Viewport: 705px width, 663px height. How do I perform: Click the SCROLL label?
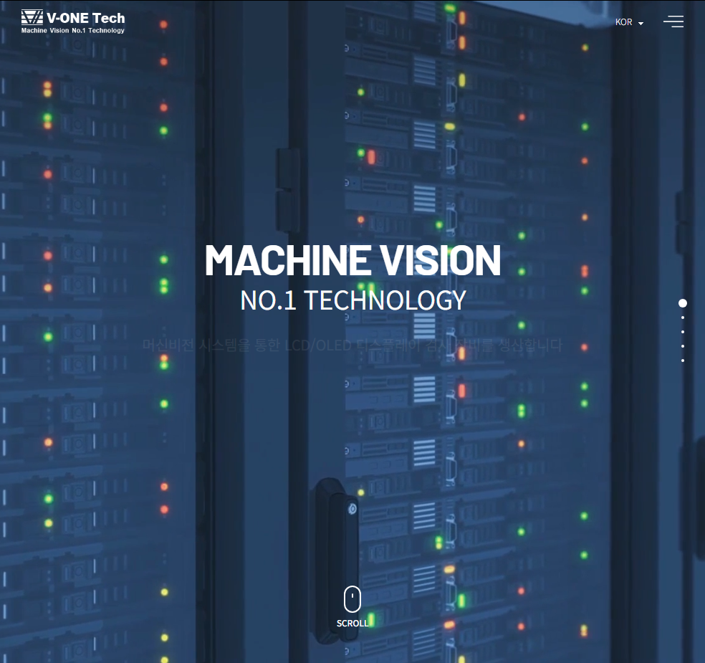click(352, 623)
